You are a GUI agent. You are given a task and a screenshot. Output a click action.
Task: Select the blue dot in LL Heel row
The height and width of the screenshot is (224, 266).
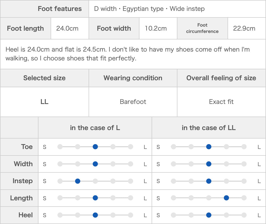[x=209, y=215]
